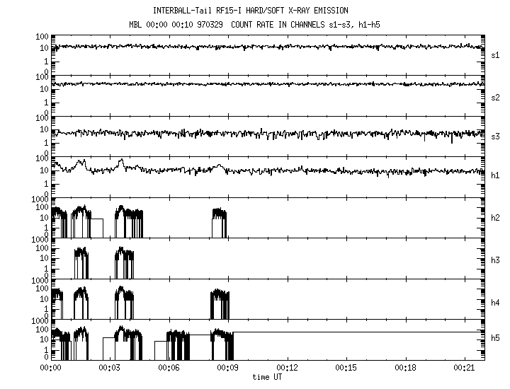510x389 pixels.
Task: Click the "time UT" axis label
Action: click(x=268, y=377)
